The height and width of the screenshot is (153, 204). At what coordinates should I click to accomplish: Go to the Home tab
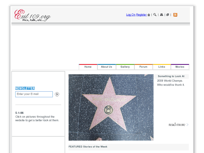(88, 67)
